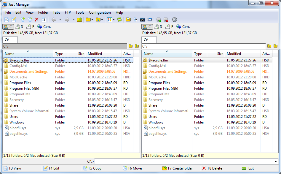
Task: Open the View menu
Action: point(30,12)
